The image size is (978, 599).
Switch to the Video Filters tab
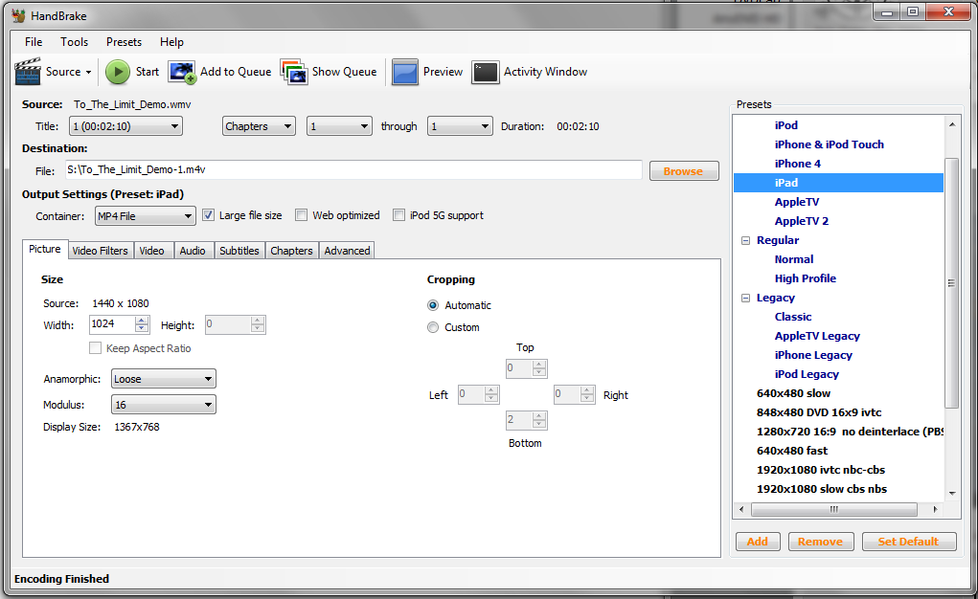(100, 251)
